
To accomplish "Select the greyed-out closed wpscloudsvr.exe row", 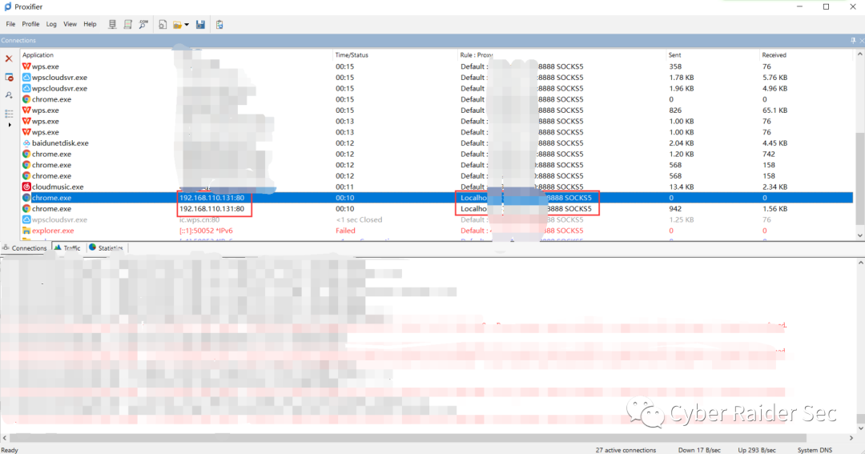I will 437,219.
